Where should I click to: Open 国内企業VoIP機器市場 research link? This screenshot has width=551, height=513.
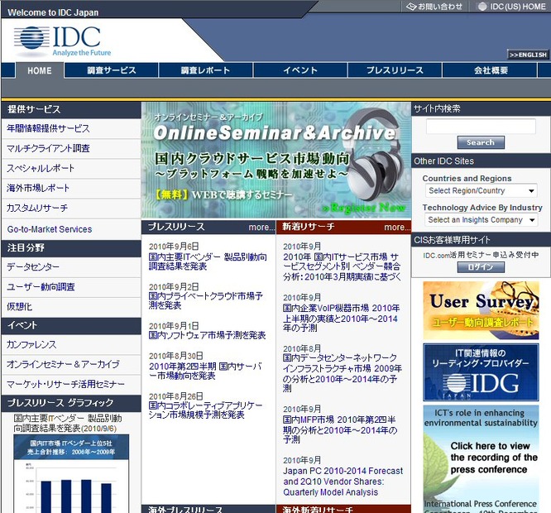point(342,318)
